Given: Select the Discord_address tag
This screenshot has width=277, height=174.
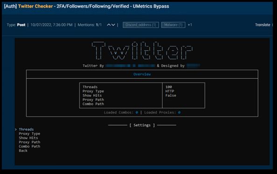Looking at the screenshot, I should tap(141, 25).
